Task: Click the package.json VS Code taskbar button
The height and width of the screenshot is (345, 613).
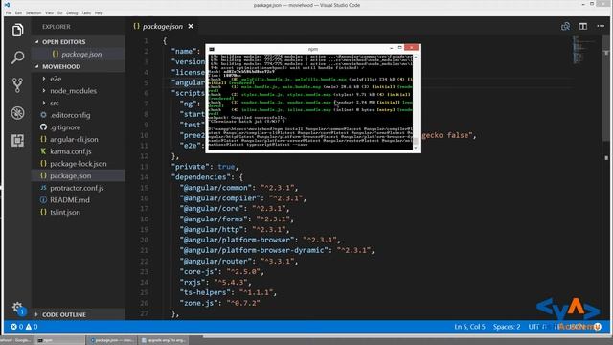Action: [111, 340]
